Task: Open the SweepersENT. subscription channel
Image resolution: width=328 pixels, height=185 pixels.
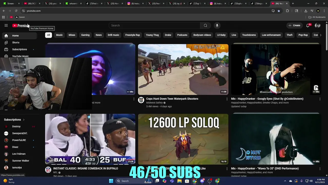Action: [19, 133]
